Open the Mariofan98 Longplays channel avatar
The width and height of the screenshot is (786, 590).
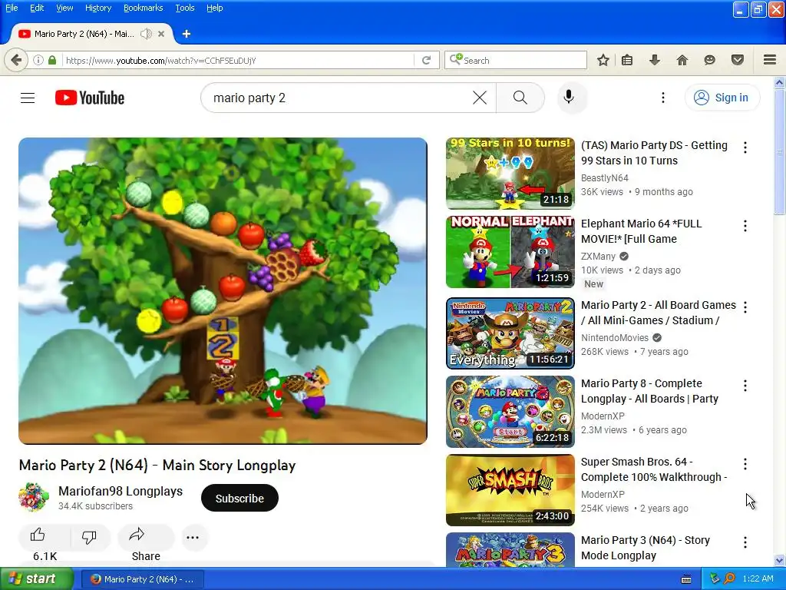pos(34,497)
